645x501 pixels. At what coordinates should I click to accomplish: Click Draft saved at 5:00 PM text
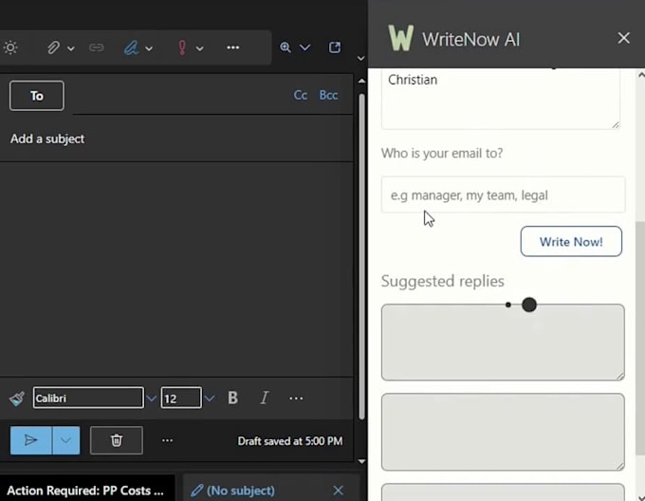tap(290, 441)
